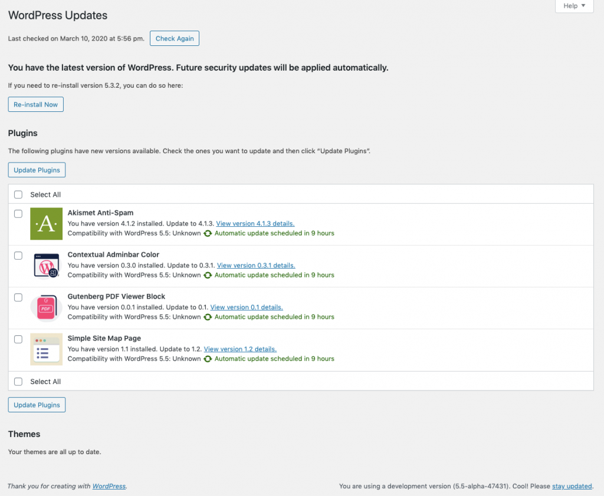Open View version 0.1 details link
The height and width of the screenshot is (496, 604).
tap(247, 307)
